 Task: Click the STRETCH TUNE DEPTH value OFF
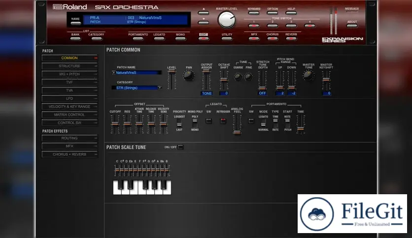(262, 93)
